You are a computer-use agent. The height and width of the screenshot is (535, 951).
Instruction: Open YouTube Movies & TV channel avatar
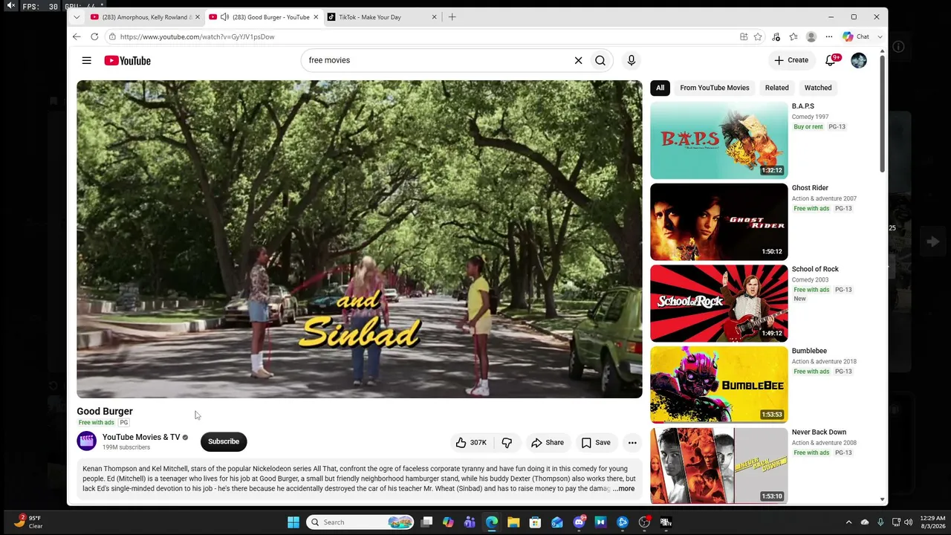pyautogui.click(x=87, y=441)
